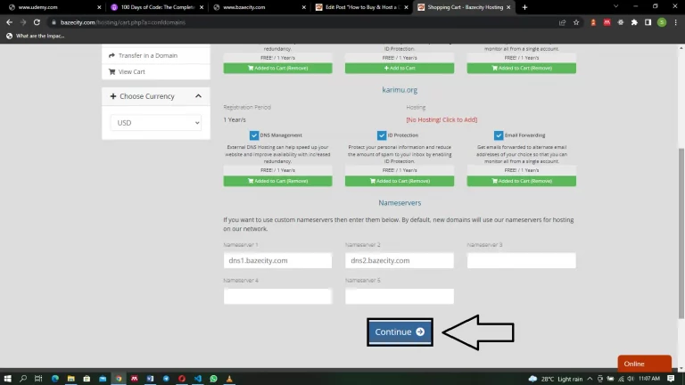Open WhatsApp from the taskbar
This screenshot has width=685, height=385.
point(214,379)
